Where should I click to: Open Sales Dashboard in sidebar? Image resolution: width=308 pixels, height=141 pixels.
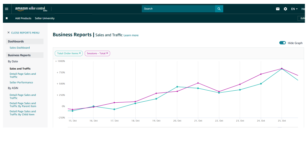click(20, 48)
